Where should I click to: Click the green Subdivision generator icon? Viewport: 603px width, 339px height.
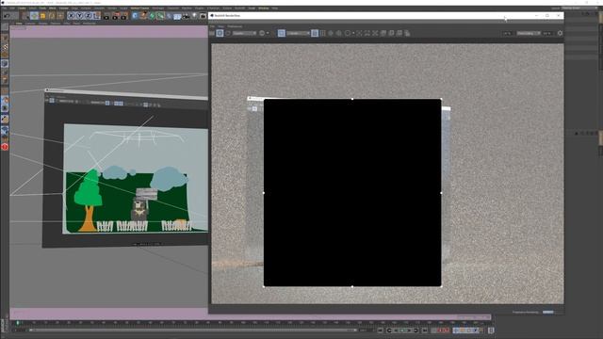click(x=152, y=16)
